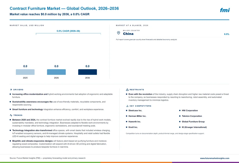
Task: Select the 2036 dark navy bar
Action: [87, 72]
